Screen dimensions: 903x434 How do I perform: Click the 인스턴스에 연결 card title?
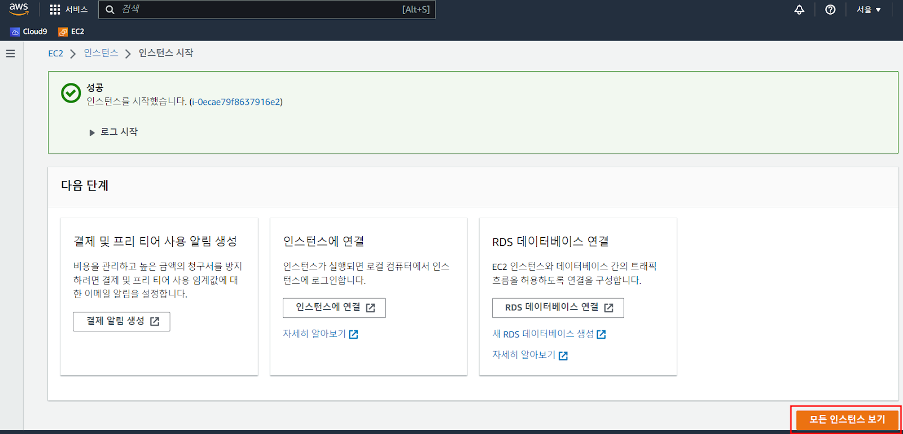[324, 241]
